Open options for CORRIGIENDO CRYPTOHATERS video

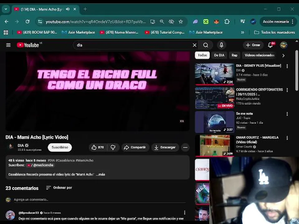(287, 90)
